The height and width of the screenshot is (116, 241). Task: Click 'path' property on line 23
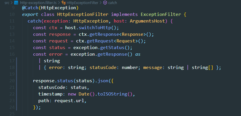[x=44, y=101]
